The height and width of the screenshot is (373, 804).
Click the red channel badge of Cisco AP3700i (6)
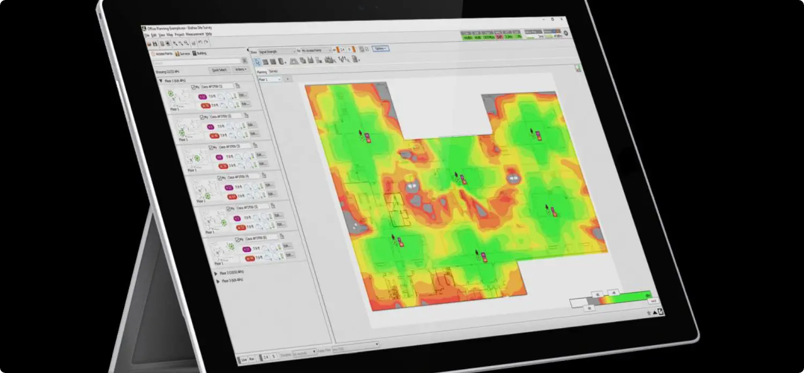click(250, 258)
